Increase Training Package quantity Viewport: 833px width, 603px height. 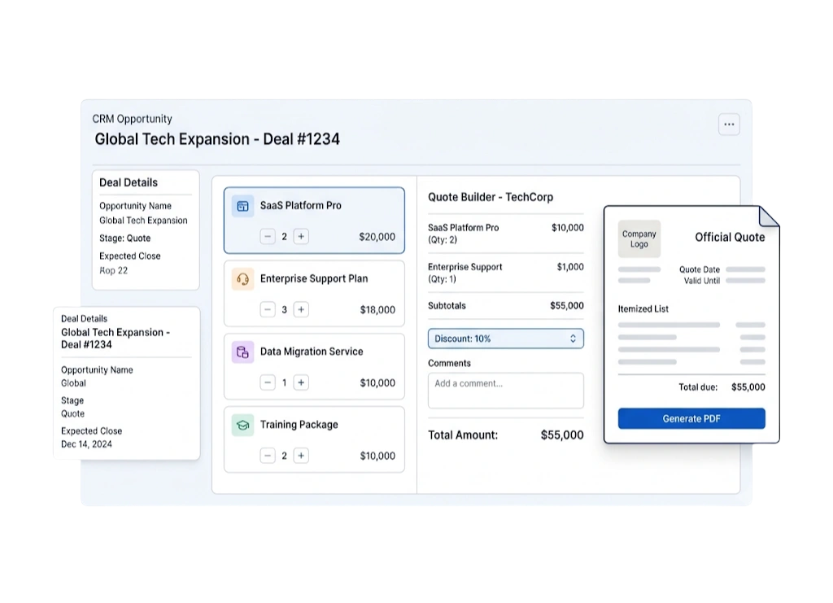pos(301,456)
